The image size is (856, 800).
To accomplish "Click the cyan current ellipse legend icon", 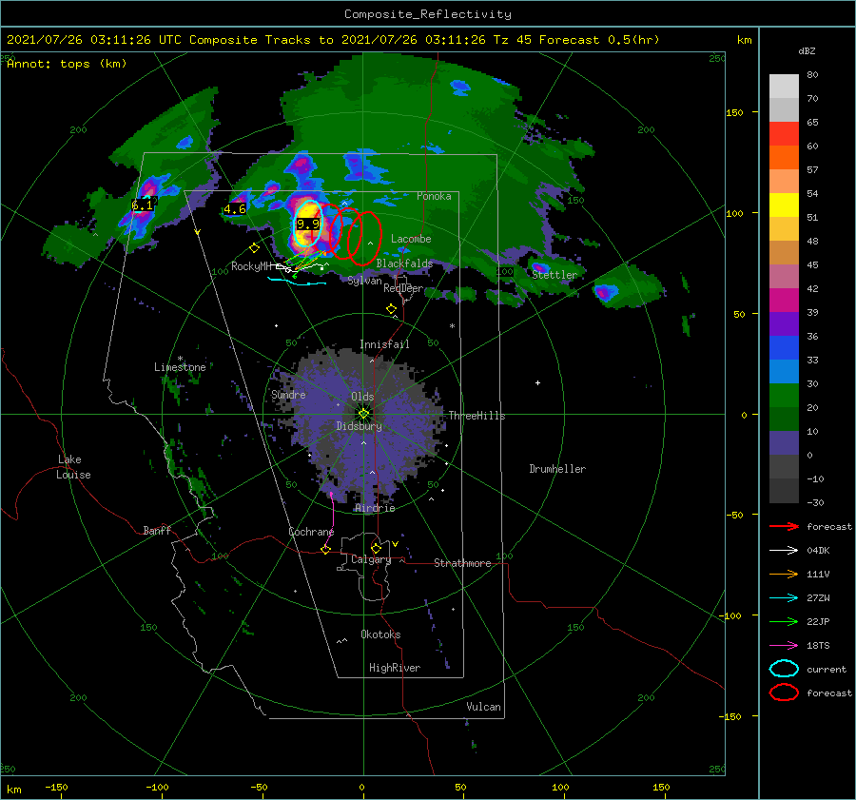I will (784, 669).
